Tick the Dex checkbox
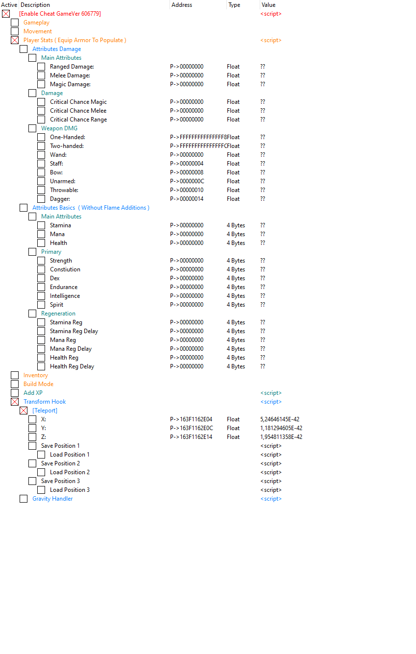Image resolution: width=416 pixels, height=654 pixels. (41, 278)
